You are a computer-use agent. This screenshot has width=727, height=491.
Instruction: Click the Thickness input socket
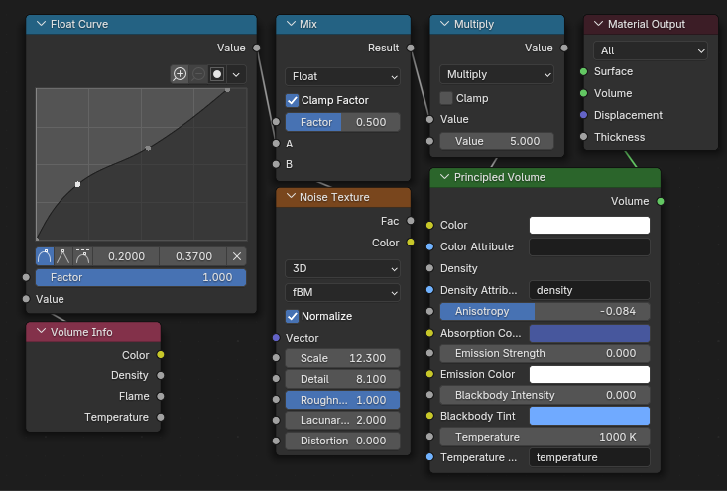(x=584, y=137)
